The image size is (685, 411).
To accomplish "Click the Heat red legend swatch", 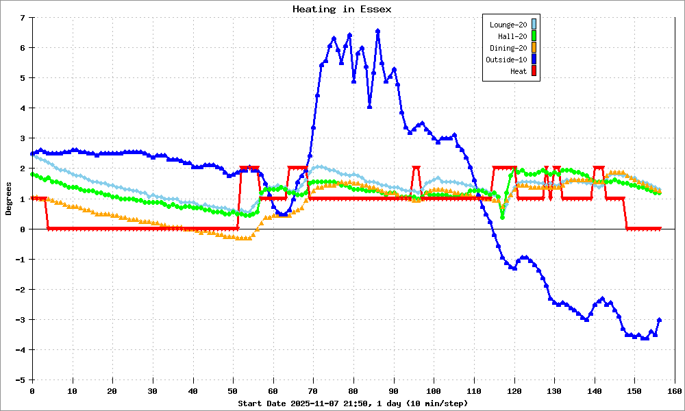I will 534,71.
